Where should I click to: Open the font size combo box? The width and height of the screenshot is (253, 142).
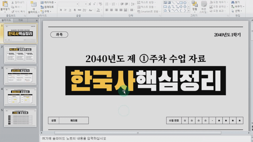tap(83, 4)
